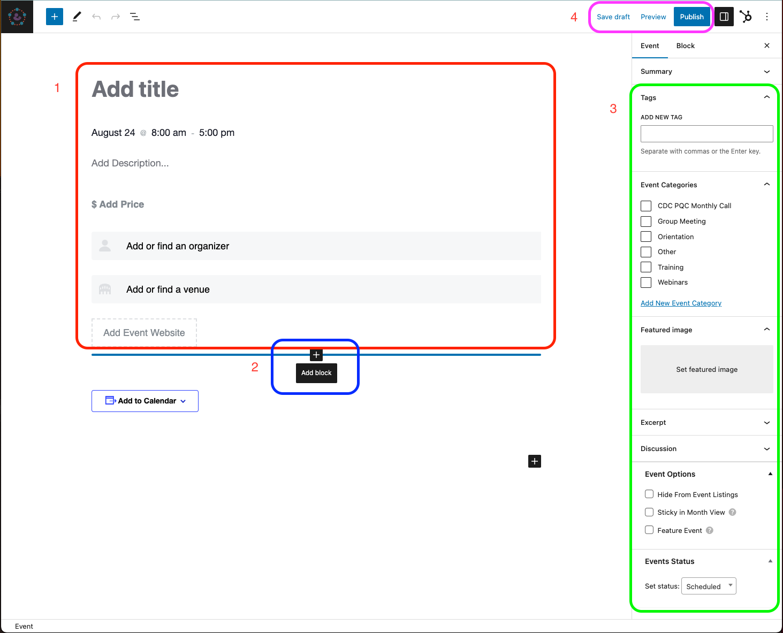Open the Set status dropdown
The width and height of the screenshot is (783, 633).
[x=708, y=586]
